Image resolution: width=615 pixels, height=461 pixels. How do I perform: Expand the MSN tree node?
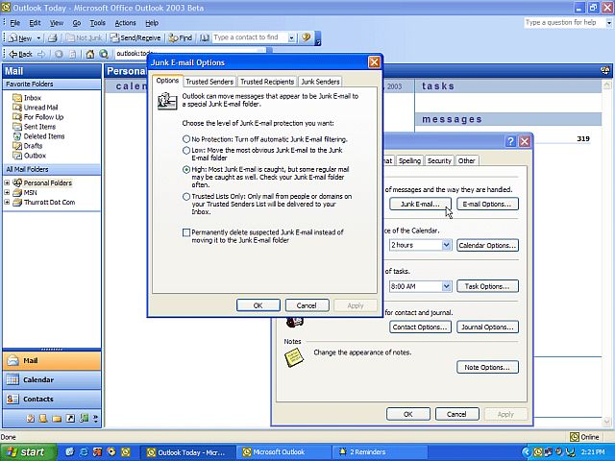(7, 193)
